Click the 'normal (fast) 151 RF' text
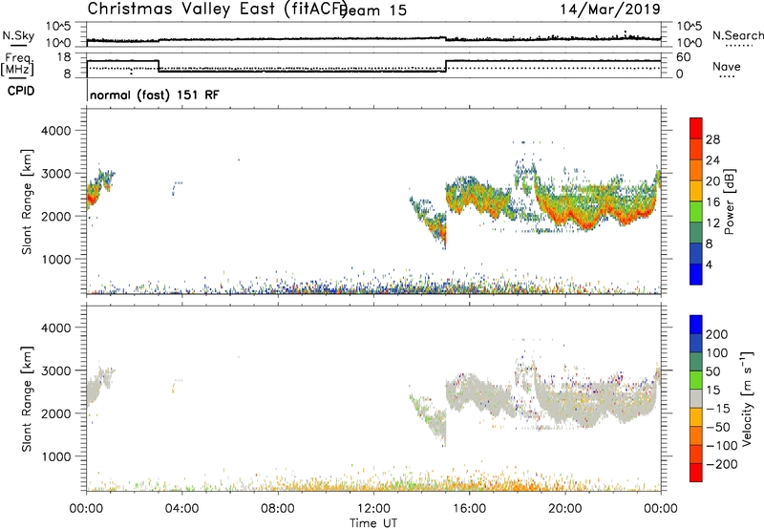This screenshot has width=764, height=529. coord(155,95)
